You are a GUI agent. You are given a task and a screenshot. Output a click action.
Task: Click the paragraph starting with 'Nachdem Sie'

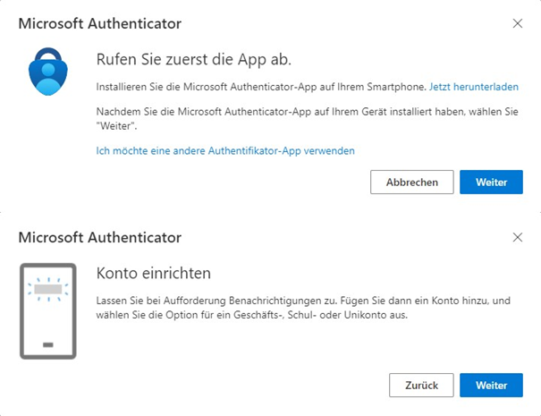pos(304,118)
